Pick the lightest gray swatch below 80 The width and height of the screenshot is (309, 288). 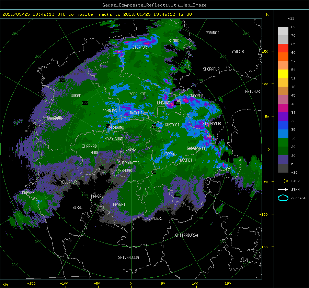point(283,31)
